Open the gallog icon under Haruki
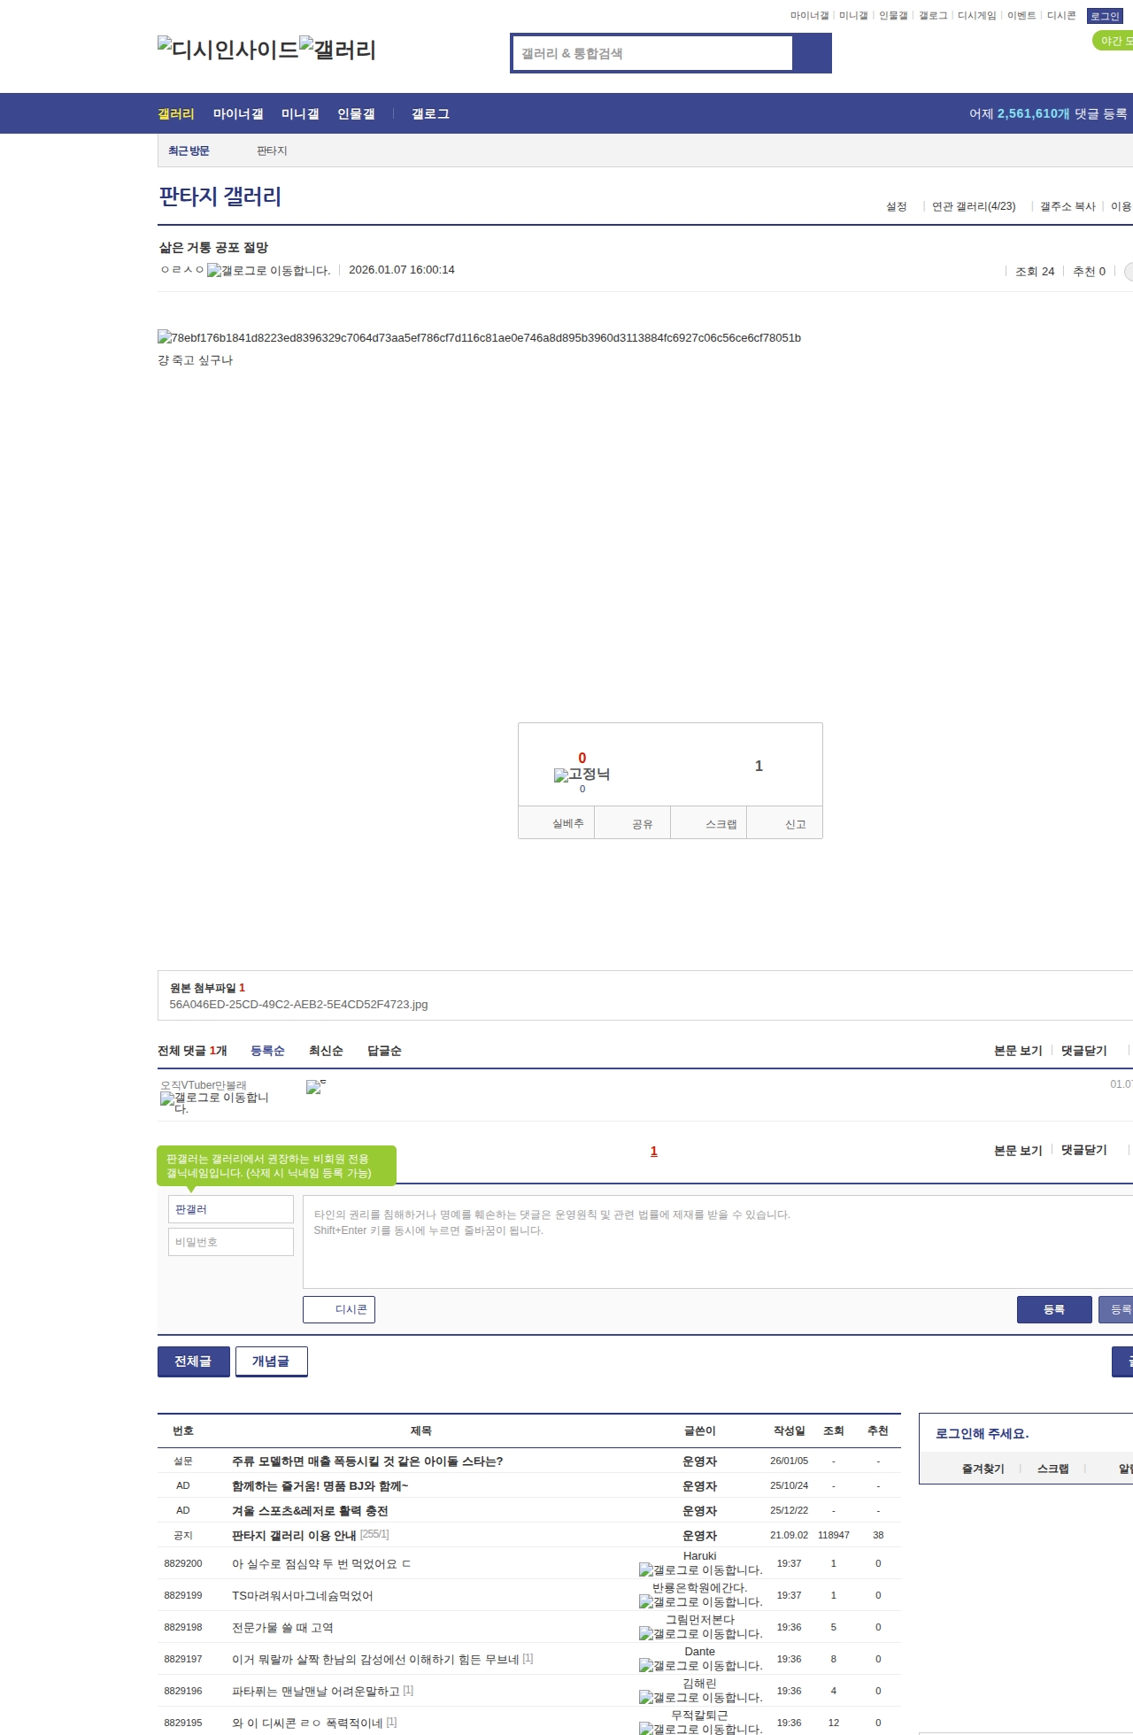This screenshot has height=1735, width=1133. (700, 1570)
